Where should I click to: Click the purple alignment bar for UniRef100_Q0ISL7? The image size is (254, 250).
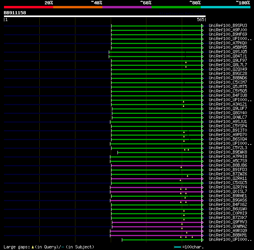(x=156, y=192)
